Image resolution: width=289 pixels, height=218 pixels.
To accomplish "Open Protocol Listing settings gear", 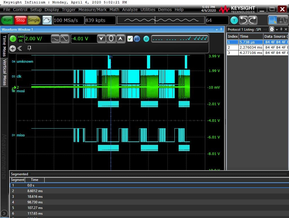I will coord(272,29).
